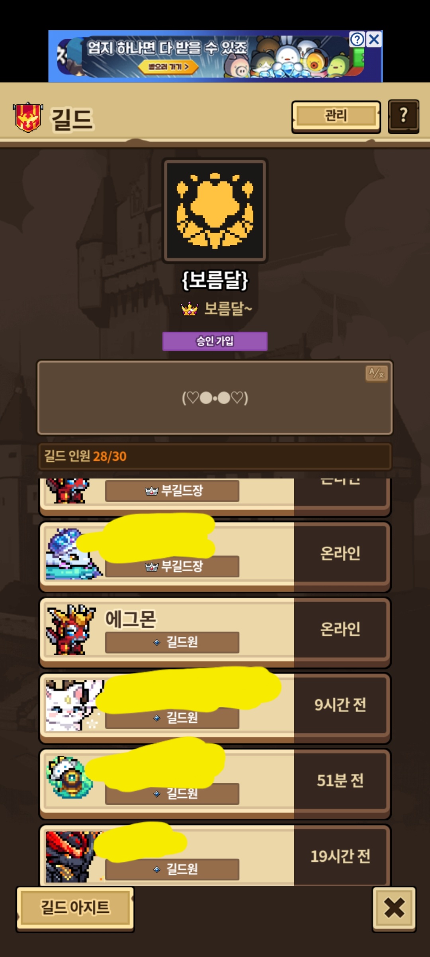
Task: Click the 승인 가입 join type label
Action: (x=215, y=341)
